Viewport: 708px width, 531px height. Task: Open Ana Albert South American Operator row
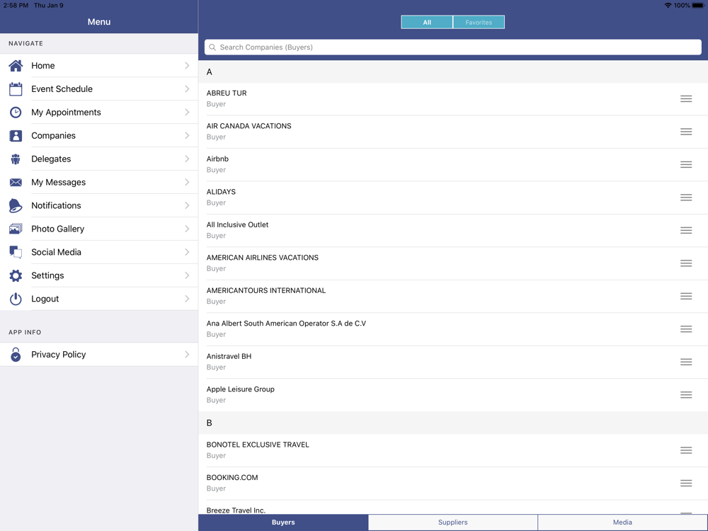click(x=453, y=329)
